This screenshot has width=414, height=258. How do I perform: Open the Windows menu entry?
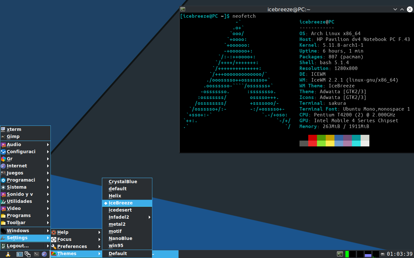coord(25,231)
